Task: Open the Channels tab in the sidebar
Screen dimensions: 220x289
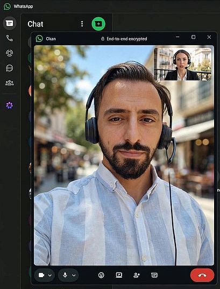Action: (9, 68)
